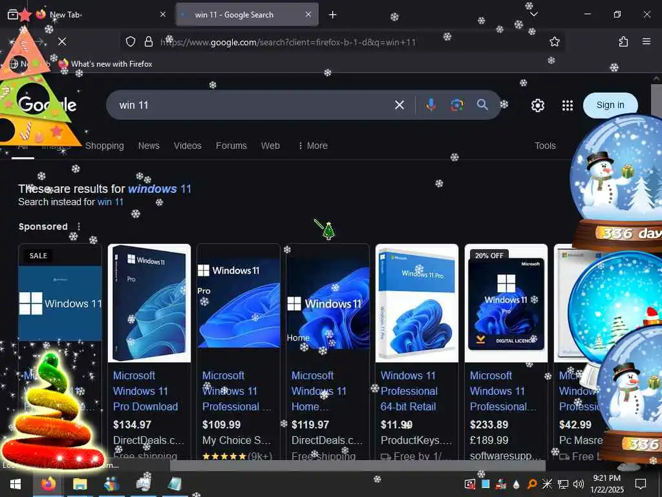This screenshot has height=497, width=662.
Task: Click the horizontal page scrollbar thumb
Action: [x=358, y=465]
